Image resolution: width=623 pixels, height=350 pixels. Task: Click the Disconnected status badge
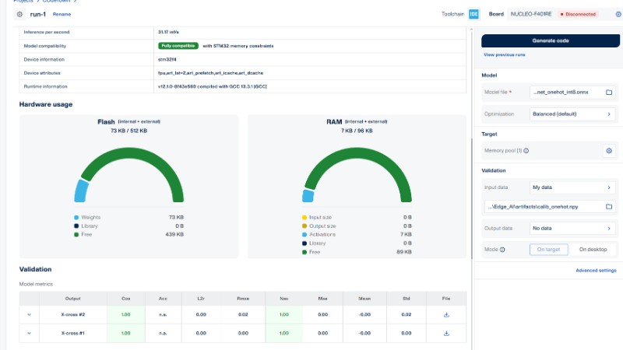(x=578, y=14)
